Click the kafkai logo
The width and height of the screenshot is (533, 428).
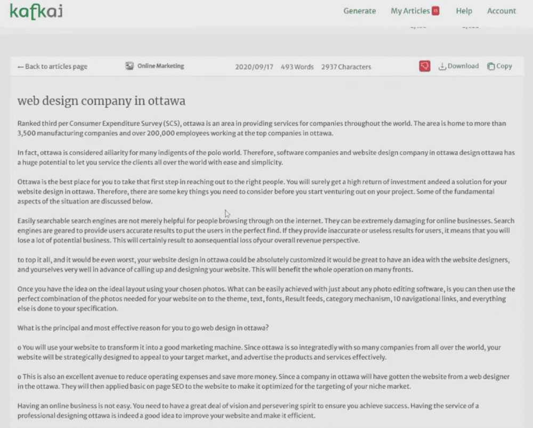36,11
